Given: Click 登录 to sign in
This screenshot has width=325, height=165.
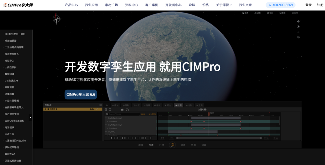Looking at the screenshot, I should [309, 5].
